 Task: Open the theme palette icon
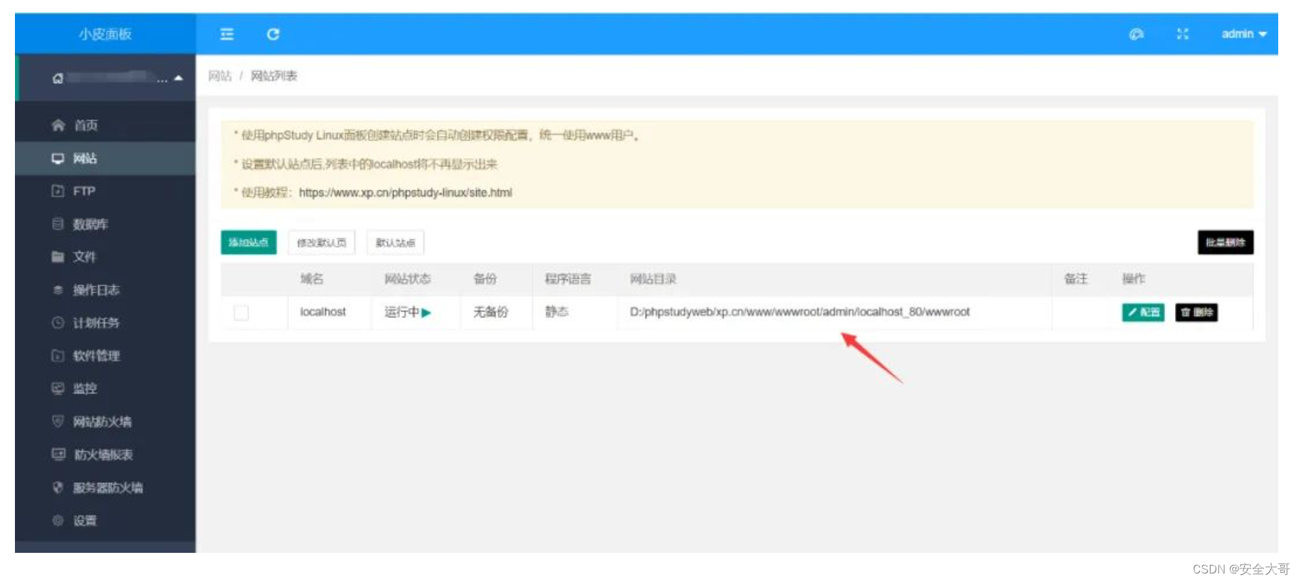point(1137,34)
